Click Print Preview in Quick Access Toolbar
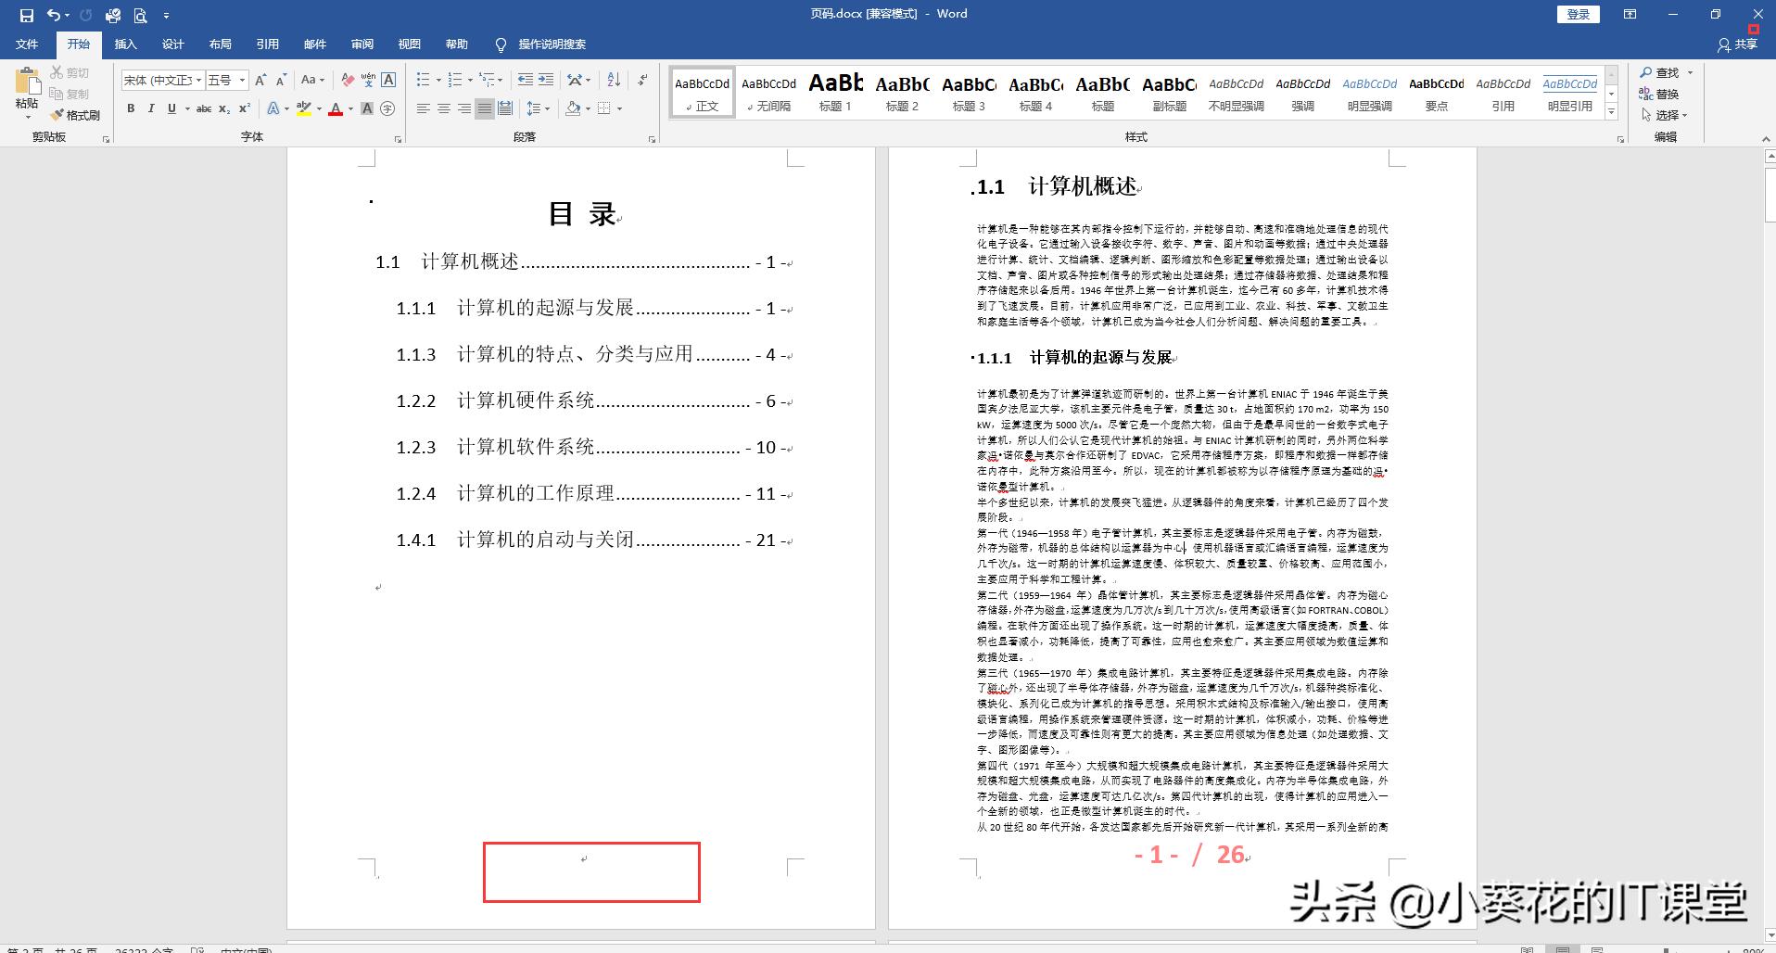The image size is (1776, 953). click(141, 15)
